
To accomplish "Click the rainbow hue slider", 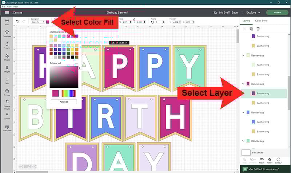I will pos(68,94).
